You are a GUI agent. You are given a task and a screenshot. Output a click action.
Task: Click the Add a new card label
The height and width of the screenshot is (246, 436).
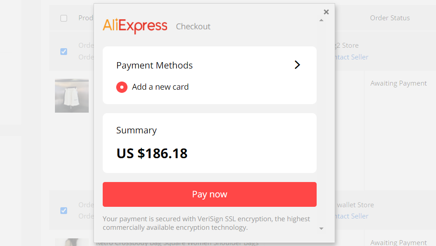click(160, 87)
